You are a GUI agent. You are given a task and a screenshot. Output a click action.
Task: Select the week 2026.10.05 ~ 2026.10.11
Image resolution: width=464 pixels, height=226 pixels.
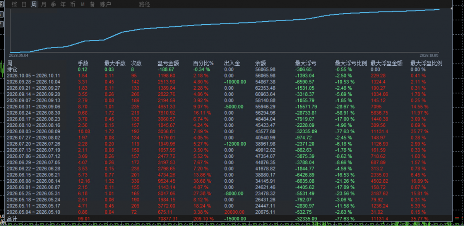click(33, 76)
